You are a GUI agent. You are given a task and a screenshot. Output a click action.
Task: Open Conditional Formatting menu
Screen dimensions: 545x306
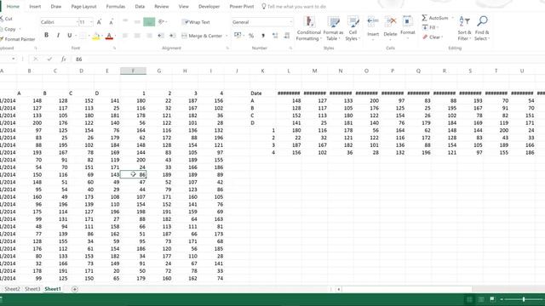(308, 28)
